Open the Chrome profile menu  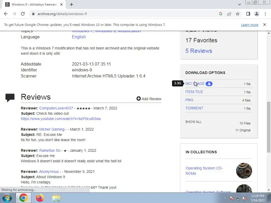[257, 14]
